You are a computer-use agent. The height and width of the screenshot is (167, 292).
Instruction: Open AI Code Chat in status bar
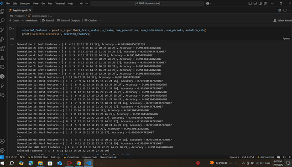coord(266,157)
